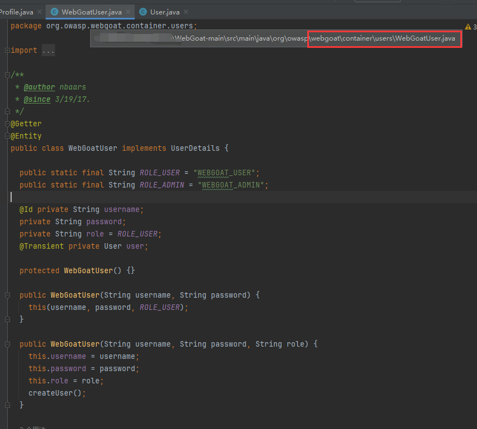Click the class name WebGoatUser in declaration
This screenshot has width=477, height=429.
pos(92,148)
